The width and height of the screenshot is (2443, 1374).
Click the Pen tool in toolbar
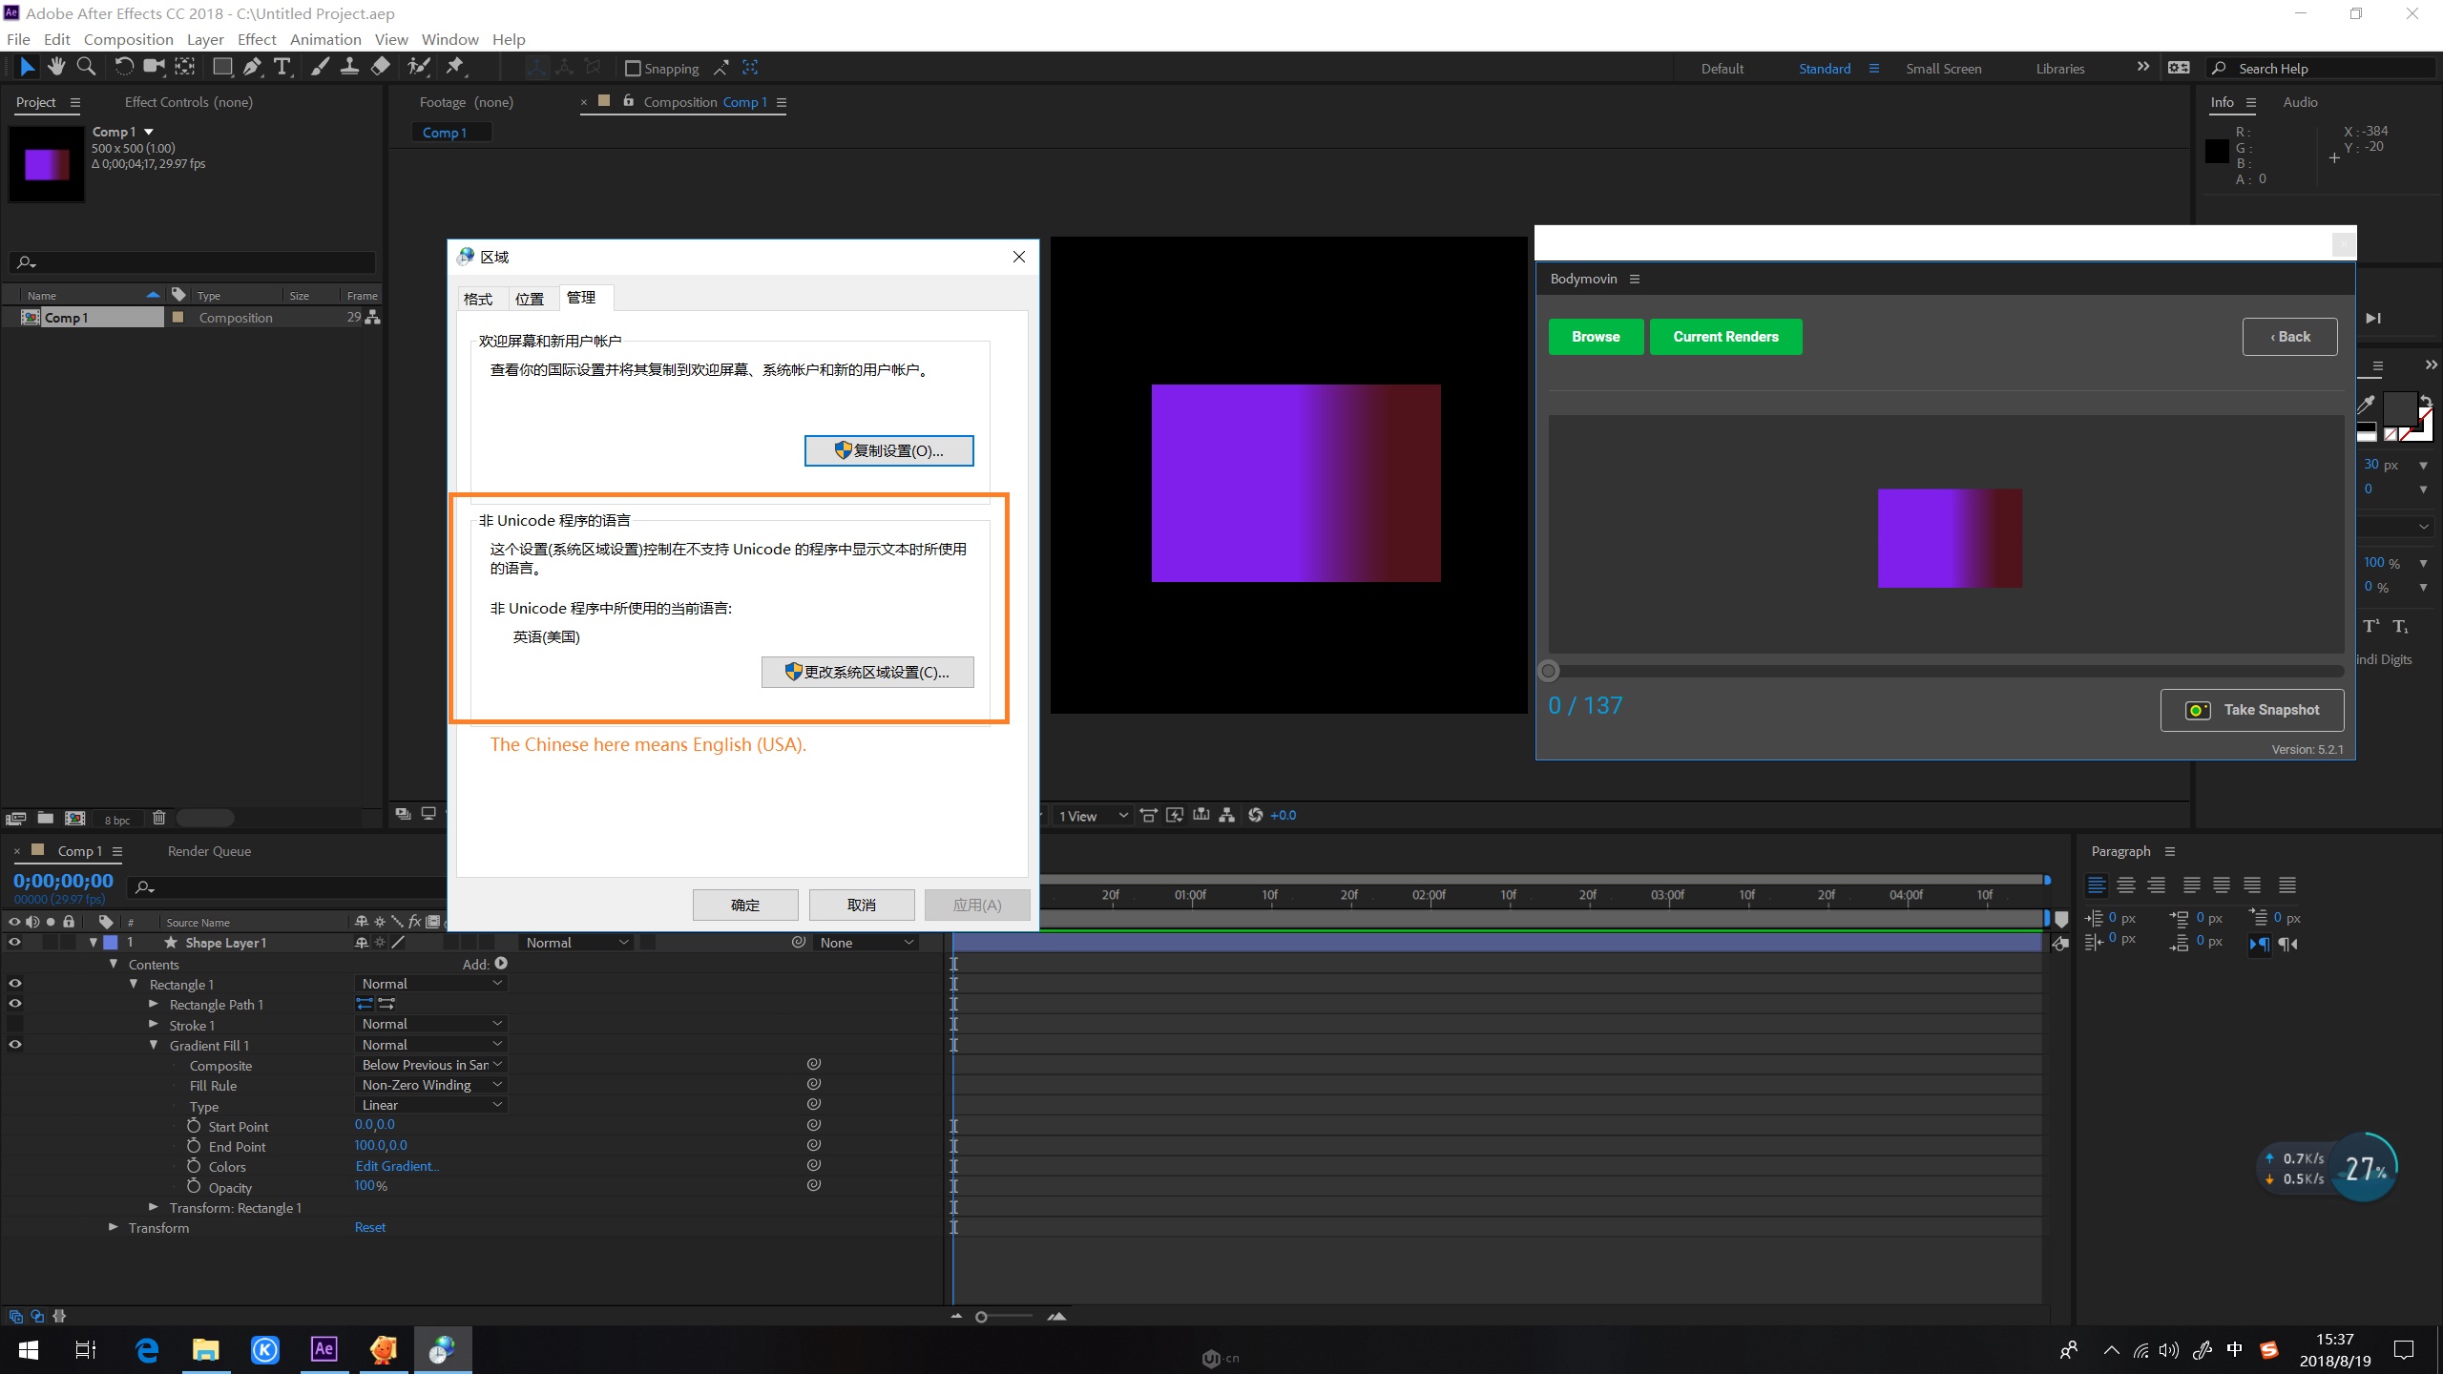250,67
